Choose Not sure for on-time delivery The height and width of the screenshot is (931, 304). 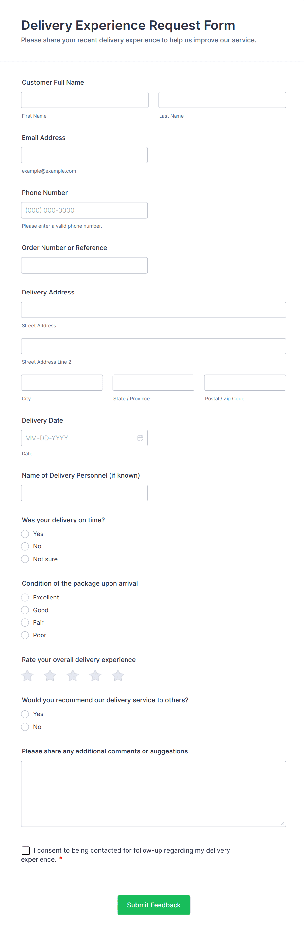[x=25, y=559]
